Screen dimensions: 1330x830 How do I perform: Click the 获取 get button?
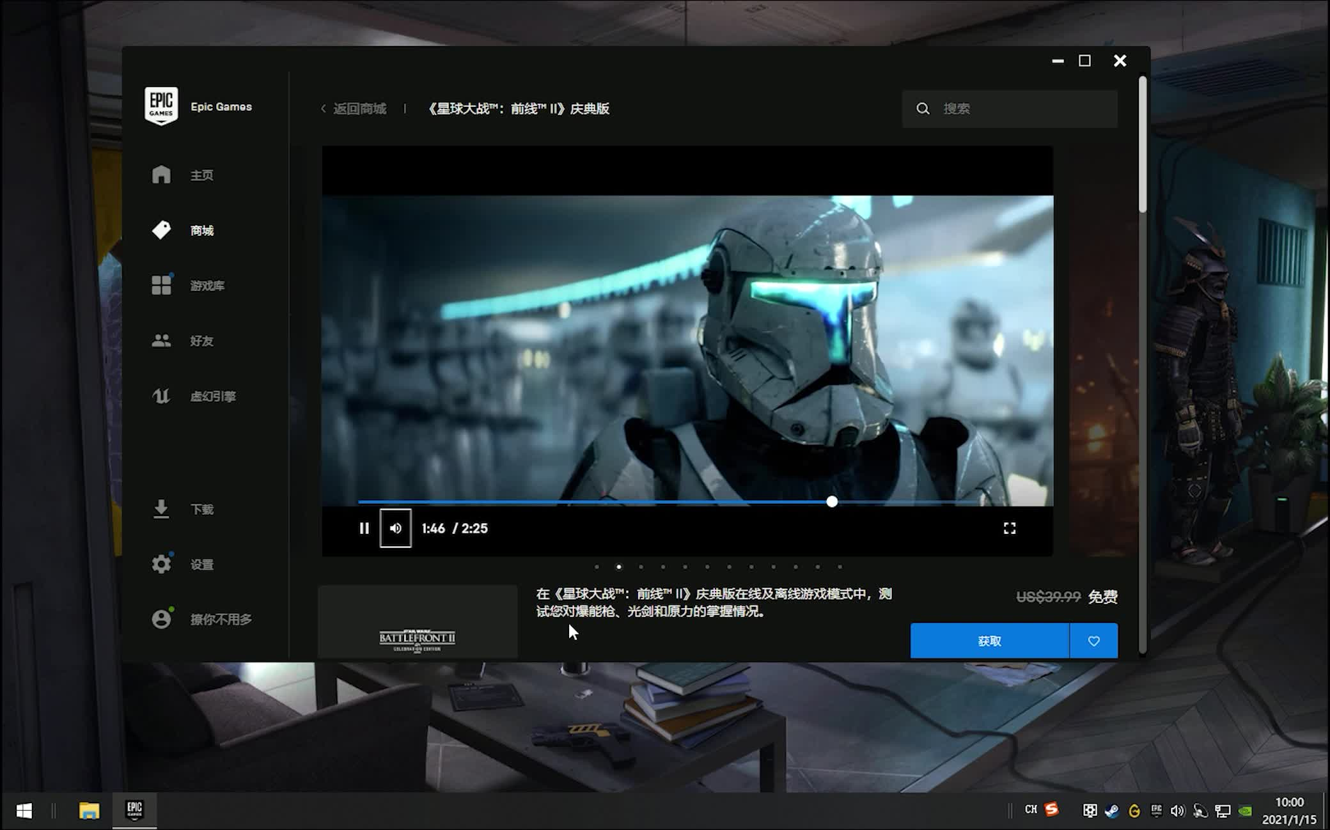pos(989,641)
